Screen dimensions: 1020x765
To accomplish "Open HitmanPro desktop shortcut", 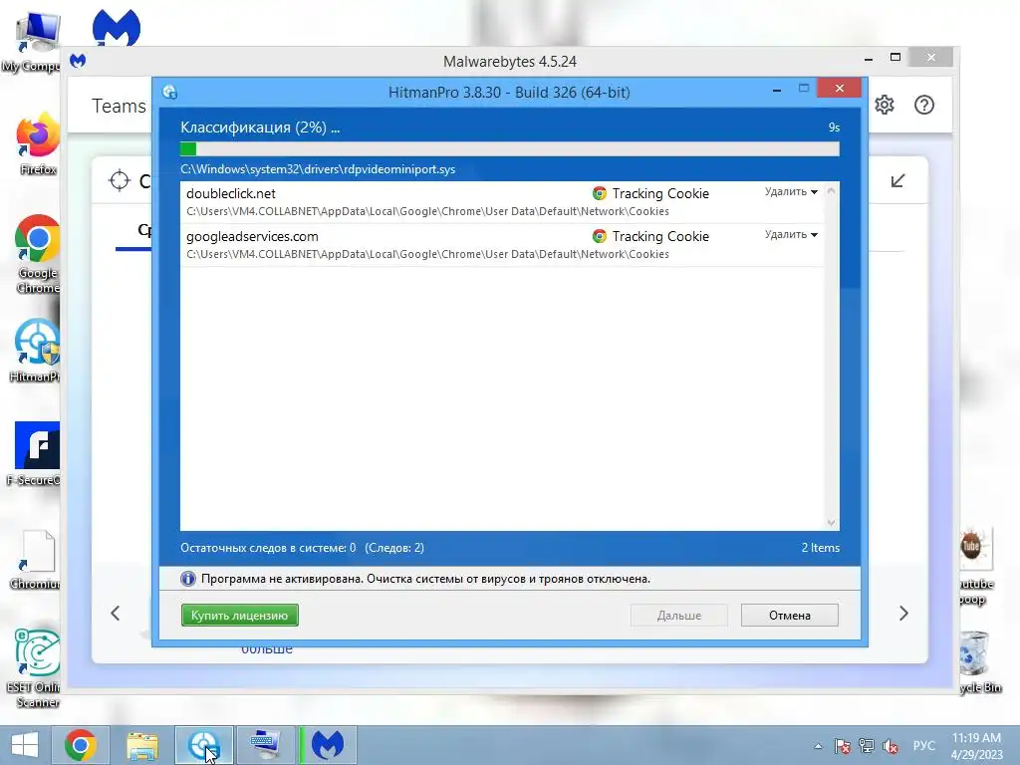I will (x=37, y=350).
